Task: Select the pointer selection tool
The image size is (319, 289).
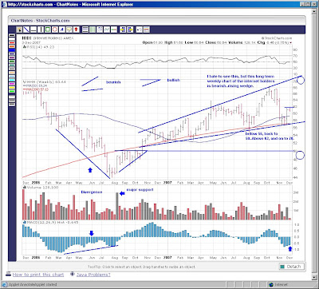Action: (x=20, y=30)
